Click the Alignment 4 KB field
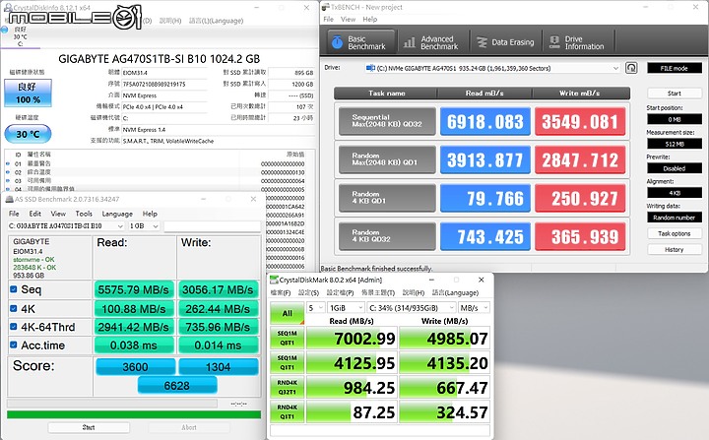Viewport: 709px width, 440px height. [x=675, y=193]
